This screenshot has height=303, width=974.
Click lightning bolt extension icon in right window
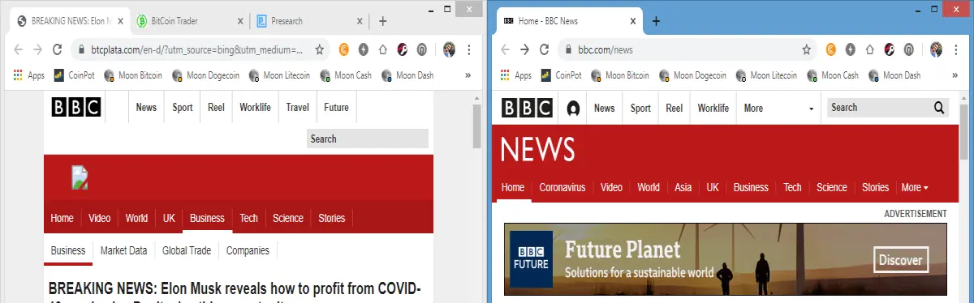[x=851, y=49]
